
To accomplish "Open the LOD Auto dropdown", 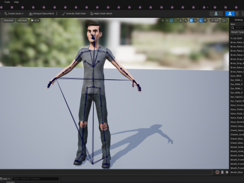I will pos(22,20).
